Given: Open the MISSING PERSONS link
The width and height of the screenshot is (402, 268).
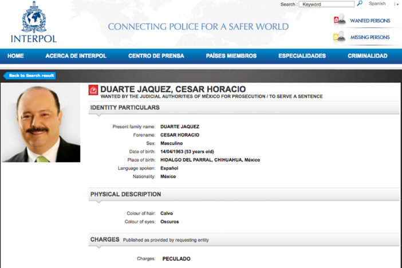Looking at the screenshot, I should (370, 37).
